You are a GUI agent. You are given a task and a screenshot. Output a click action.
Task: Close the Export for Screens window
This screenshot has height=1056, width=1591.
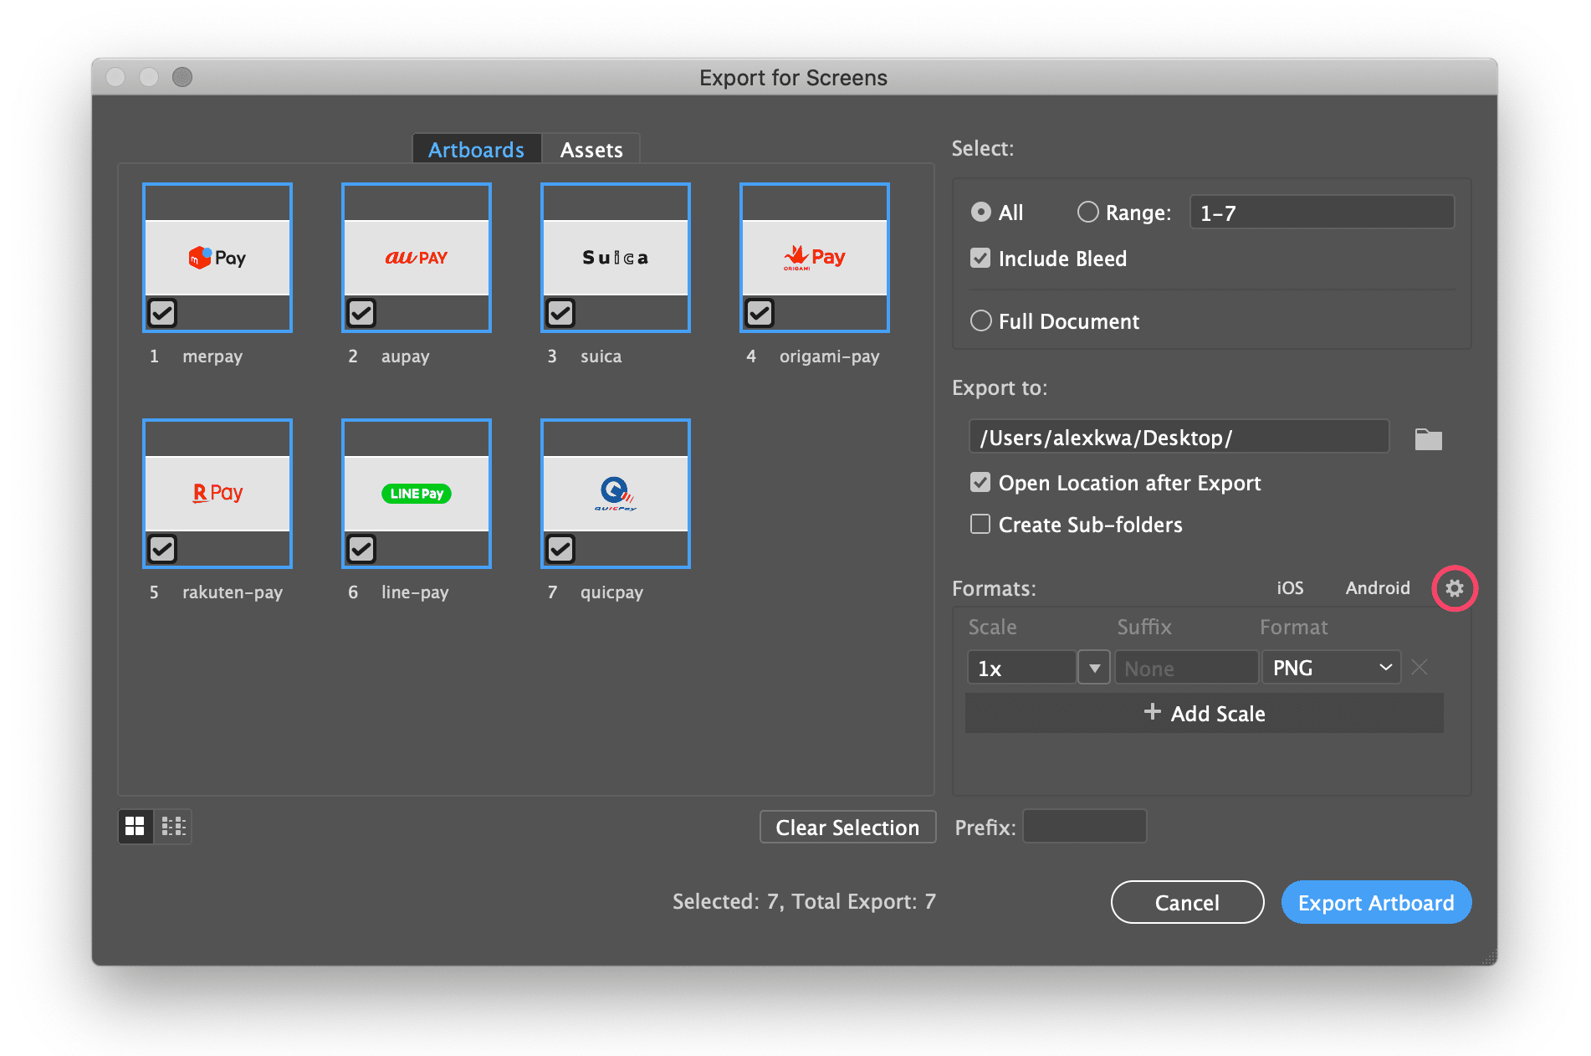point(116,77)
